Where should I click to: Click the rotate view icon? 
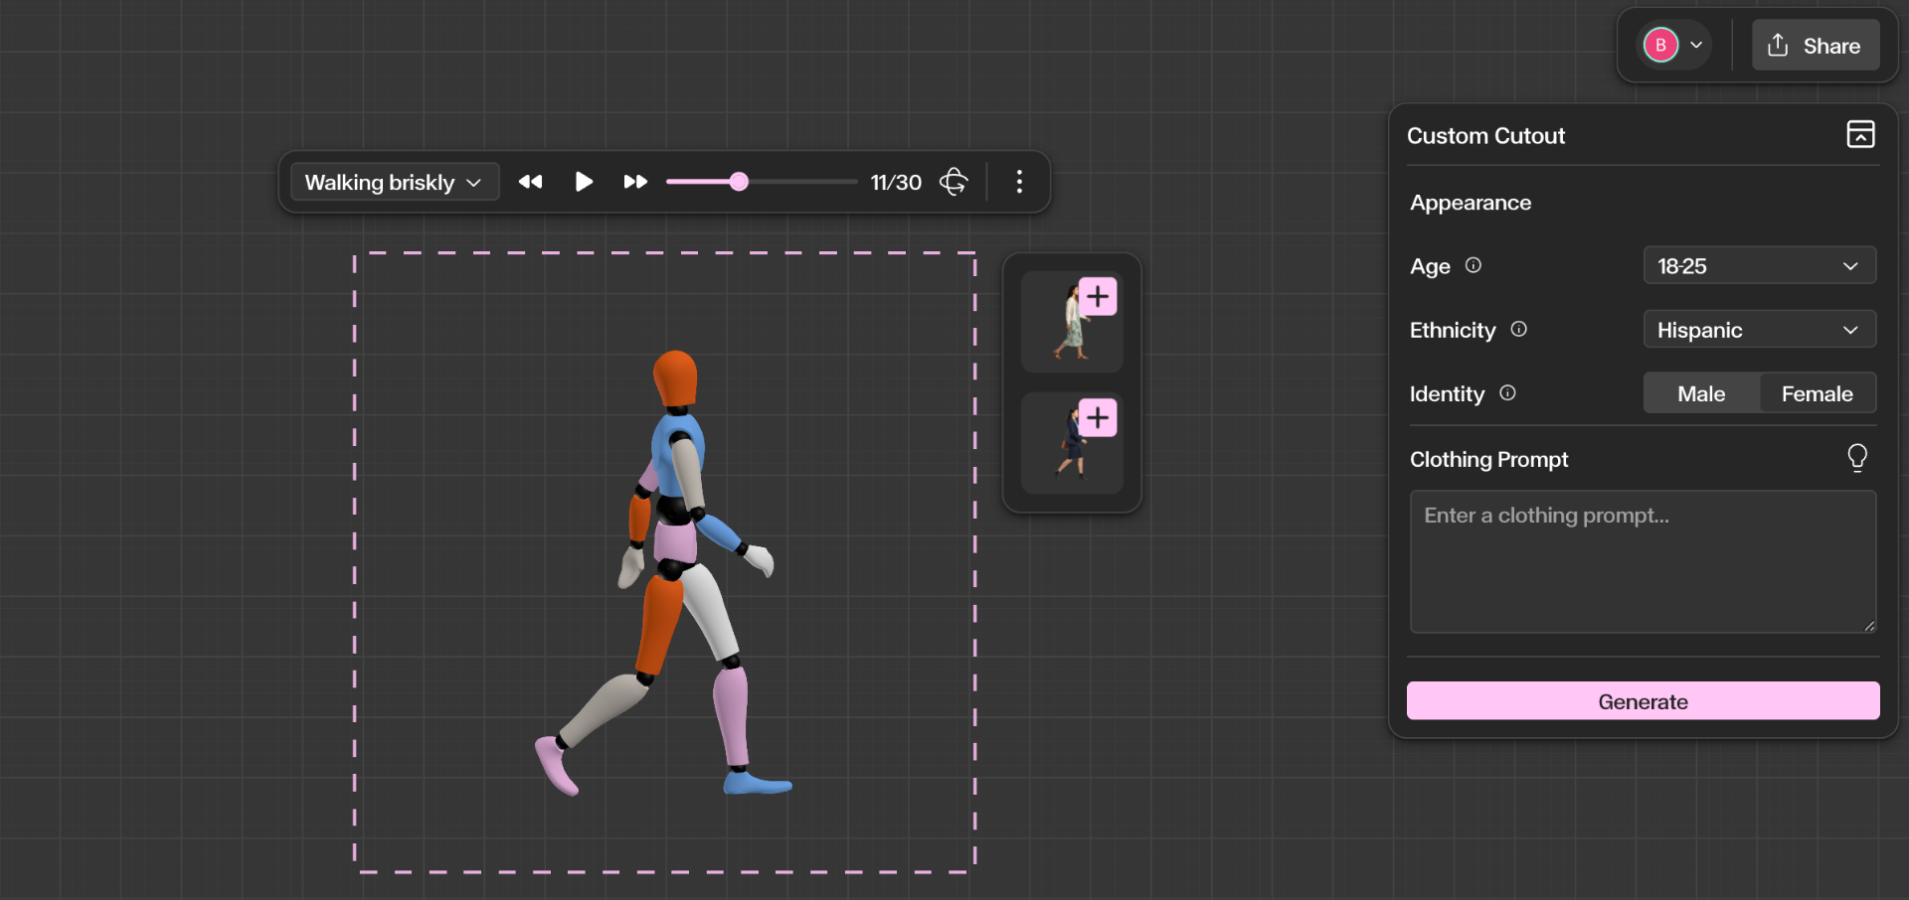[x=954, y=182]
